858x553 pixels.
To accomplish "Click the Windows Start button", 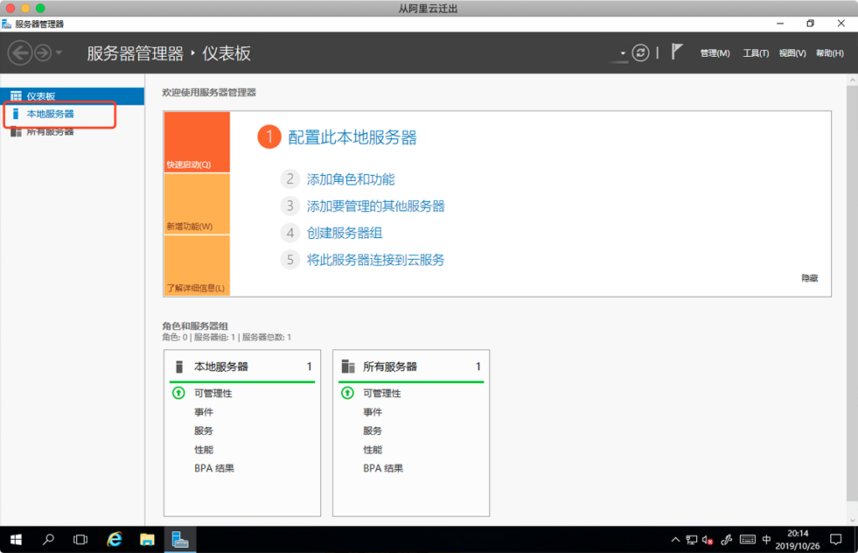I will pyautogui.click(x=16, y=540).
